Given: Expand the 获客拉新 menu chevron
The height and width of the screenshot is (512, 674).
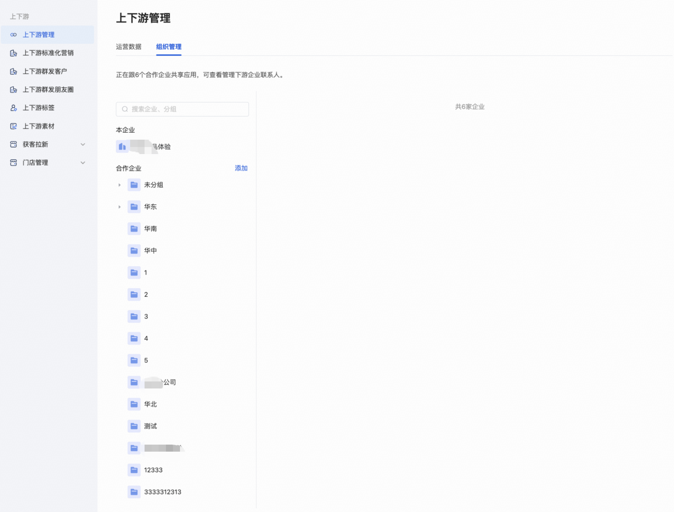Looking at the screenshot, I should click(83, 144).
